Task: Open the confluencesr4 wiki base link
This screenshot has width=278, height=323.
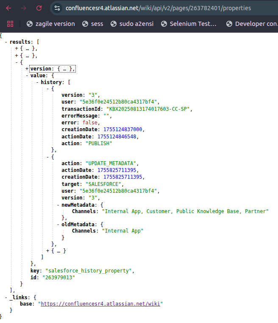Action: click(x=101, y=304)
